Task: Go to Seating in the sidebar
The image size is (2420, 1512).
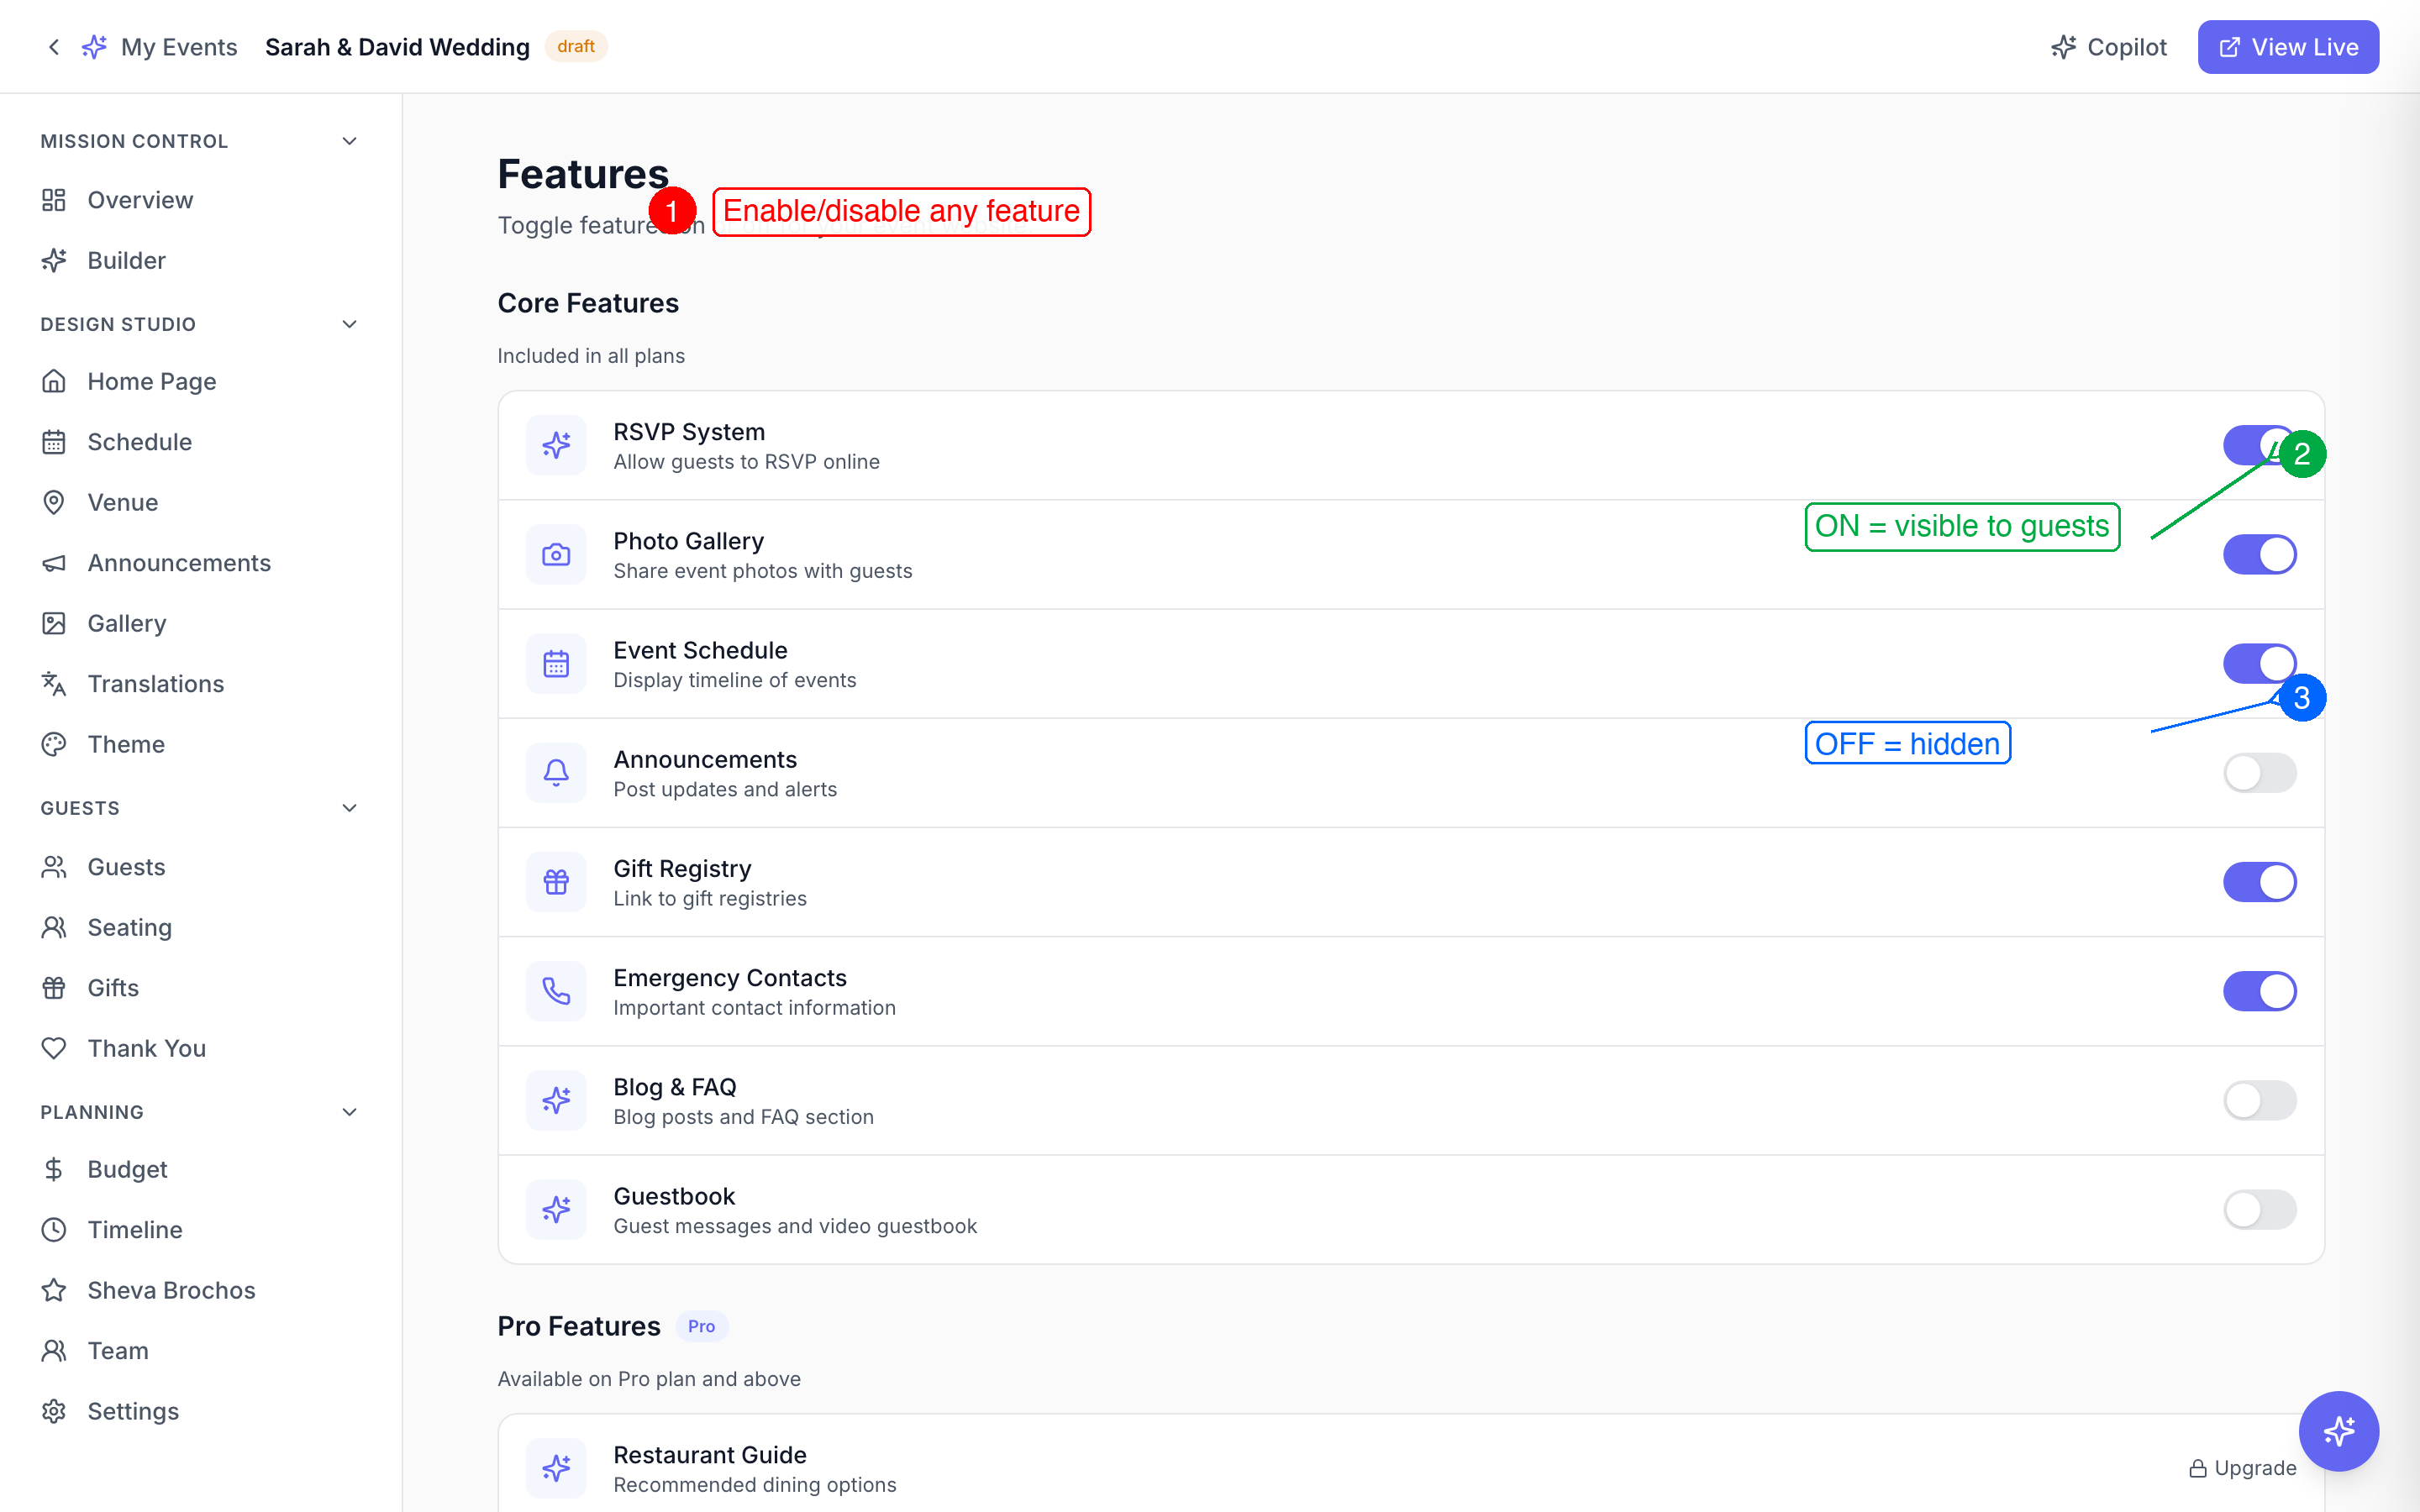Action: pyautogui.click(x=129, y=927)
